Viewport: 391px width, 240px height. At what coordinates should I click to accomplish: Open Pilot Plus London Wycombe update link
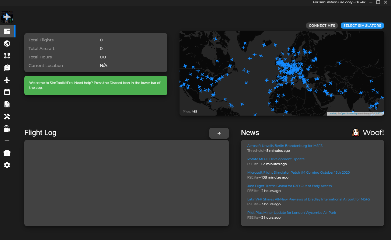coord(292,213)
